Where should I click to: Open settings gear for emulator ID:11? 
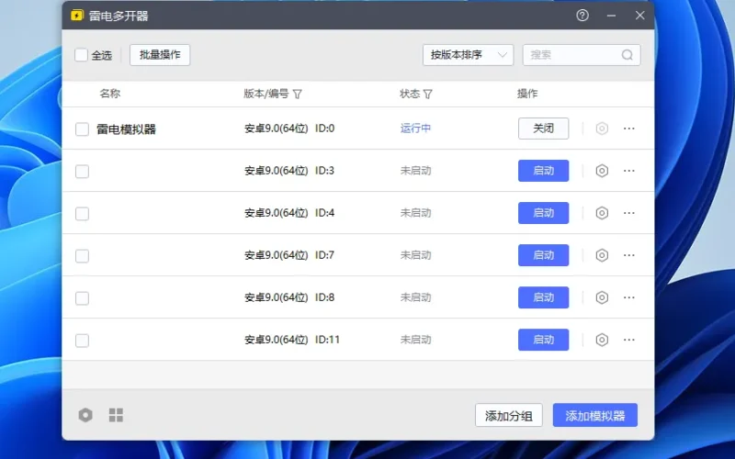coord(602,340)
